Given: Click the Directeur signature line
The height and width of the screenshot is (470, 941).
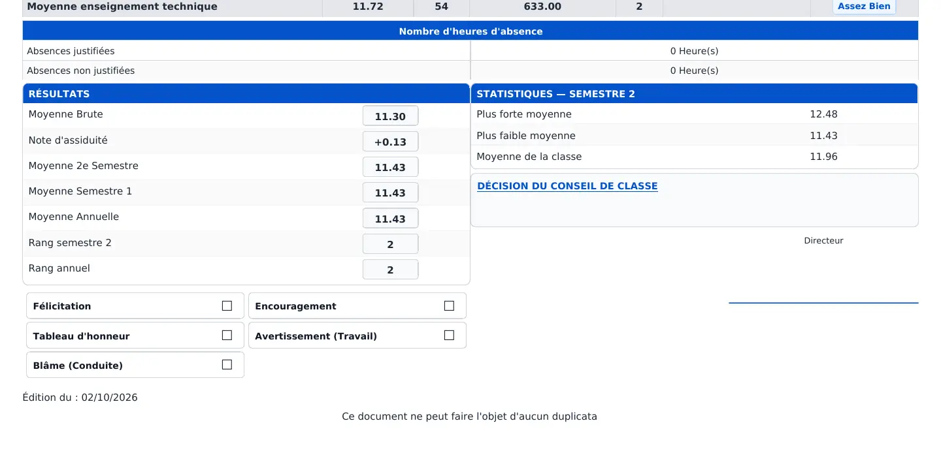Looking at the screenshot, I should click(823, 303).
